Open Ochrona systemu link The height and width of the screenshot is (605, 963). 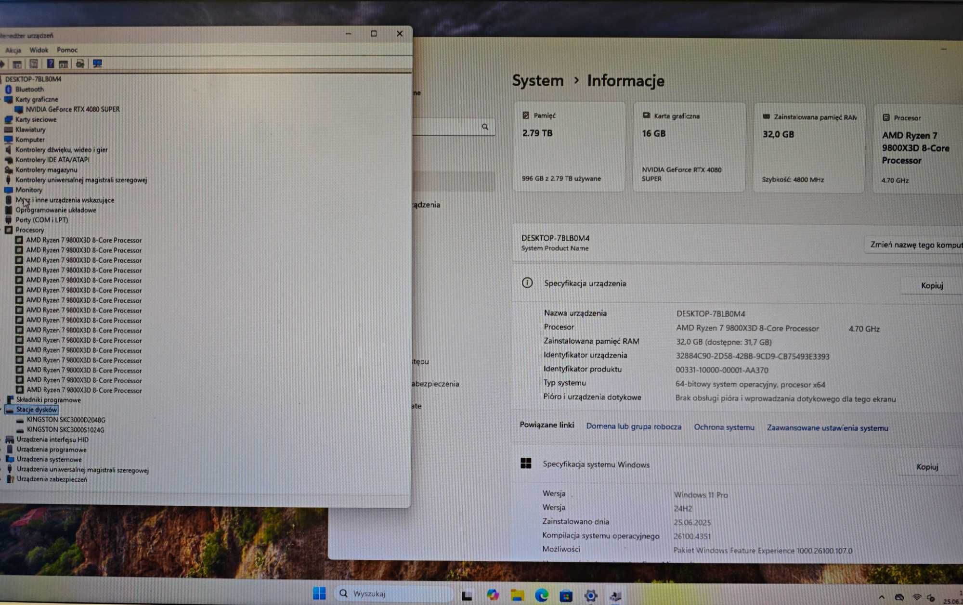[x=724, y=427]
